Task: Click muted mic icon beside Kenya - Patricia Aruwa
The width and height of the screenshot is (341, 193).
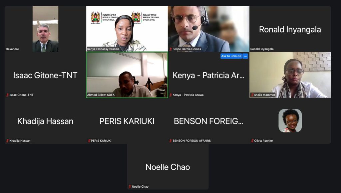Action: 171,95
